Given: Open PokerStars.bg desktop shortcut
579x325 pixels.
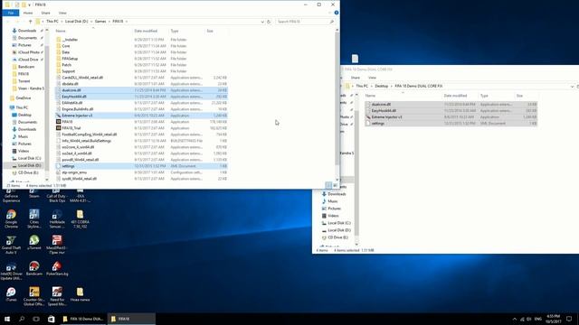Looking at the screenshot, I should pos(57,269).
